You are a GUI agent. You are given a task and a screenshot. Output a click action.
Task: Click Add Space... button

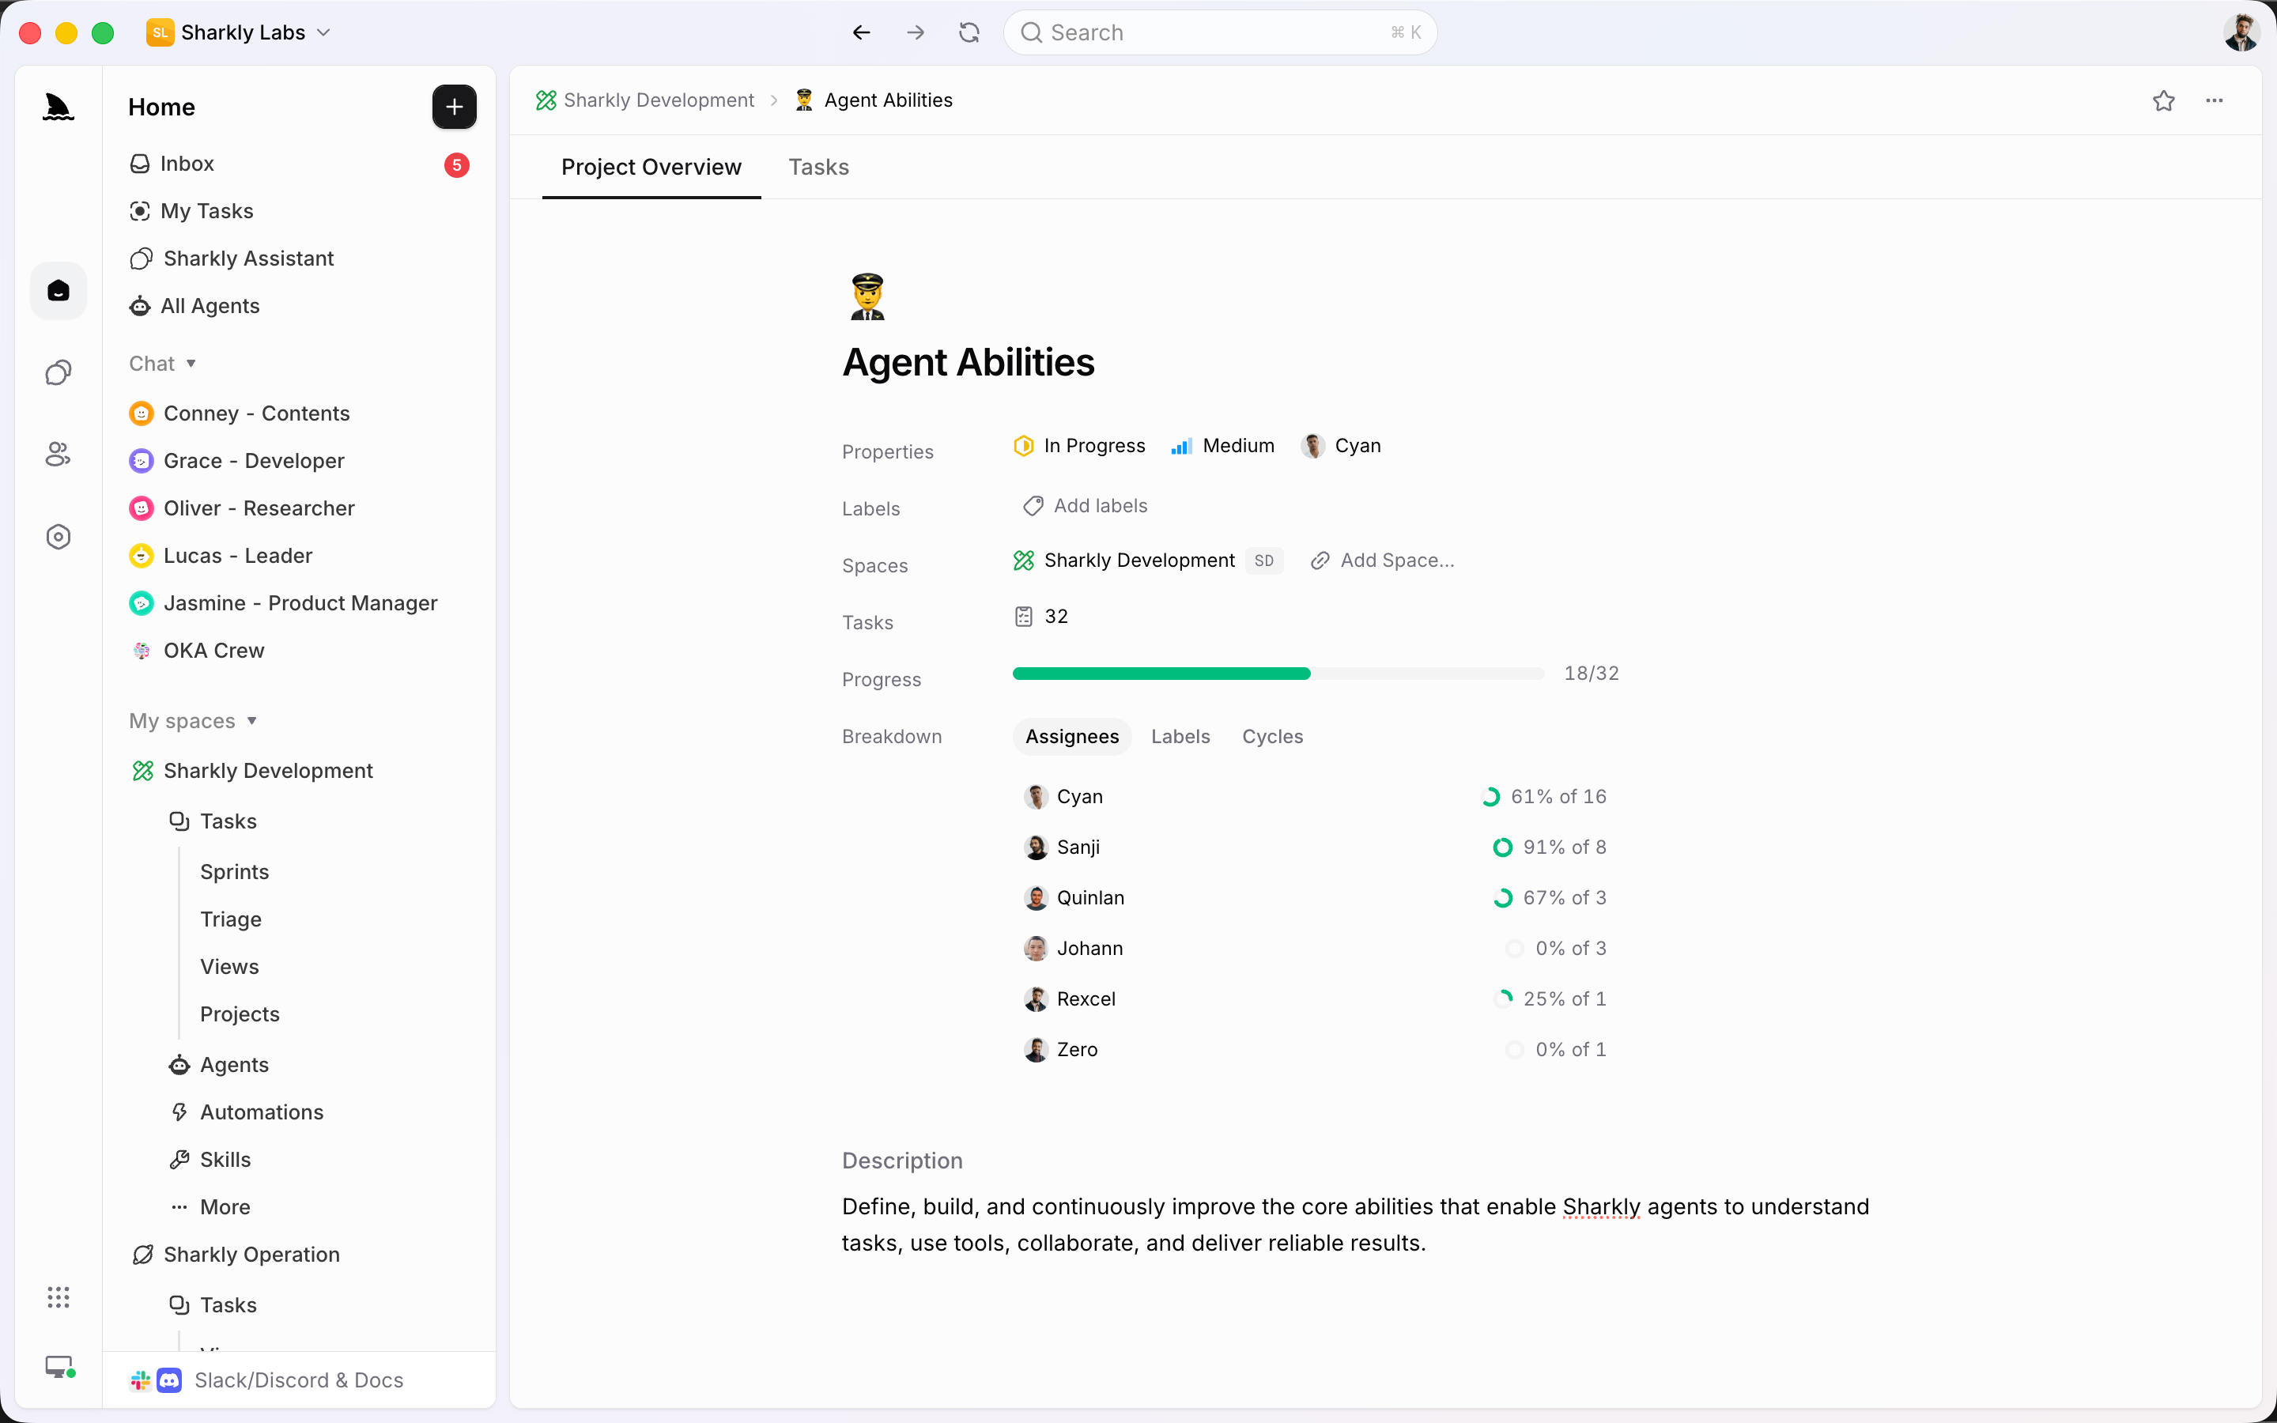pyautogui.click(x=1382, y=561)
